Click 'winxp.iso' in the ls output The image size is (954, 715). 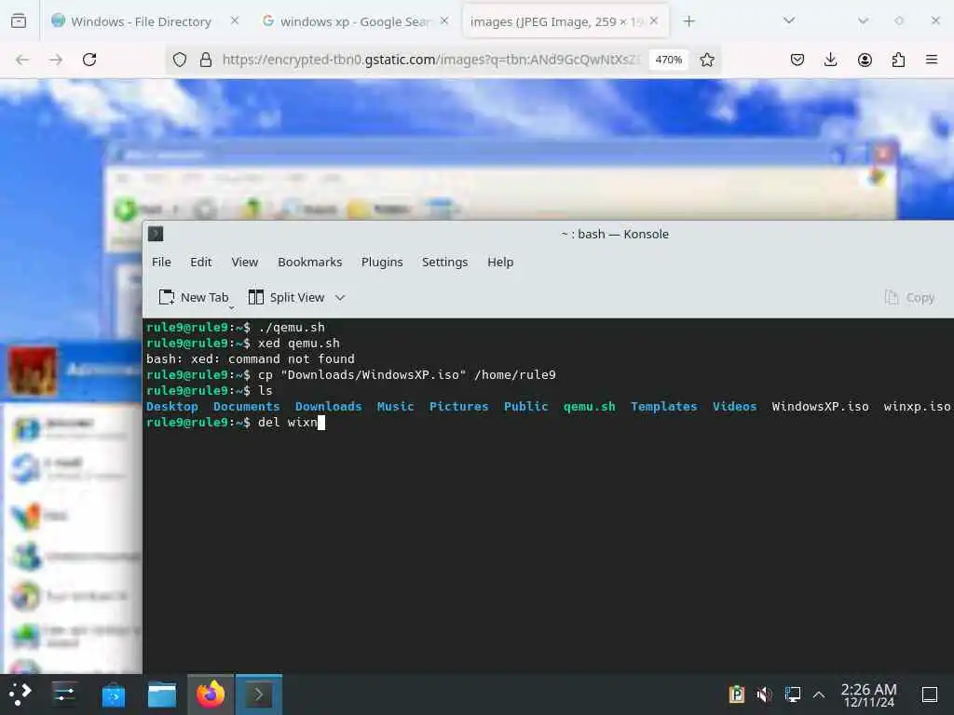coord(917,406)
